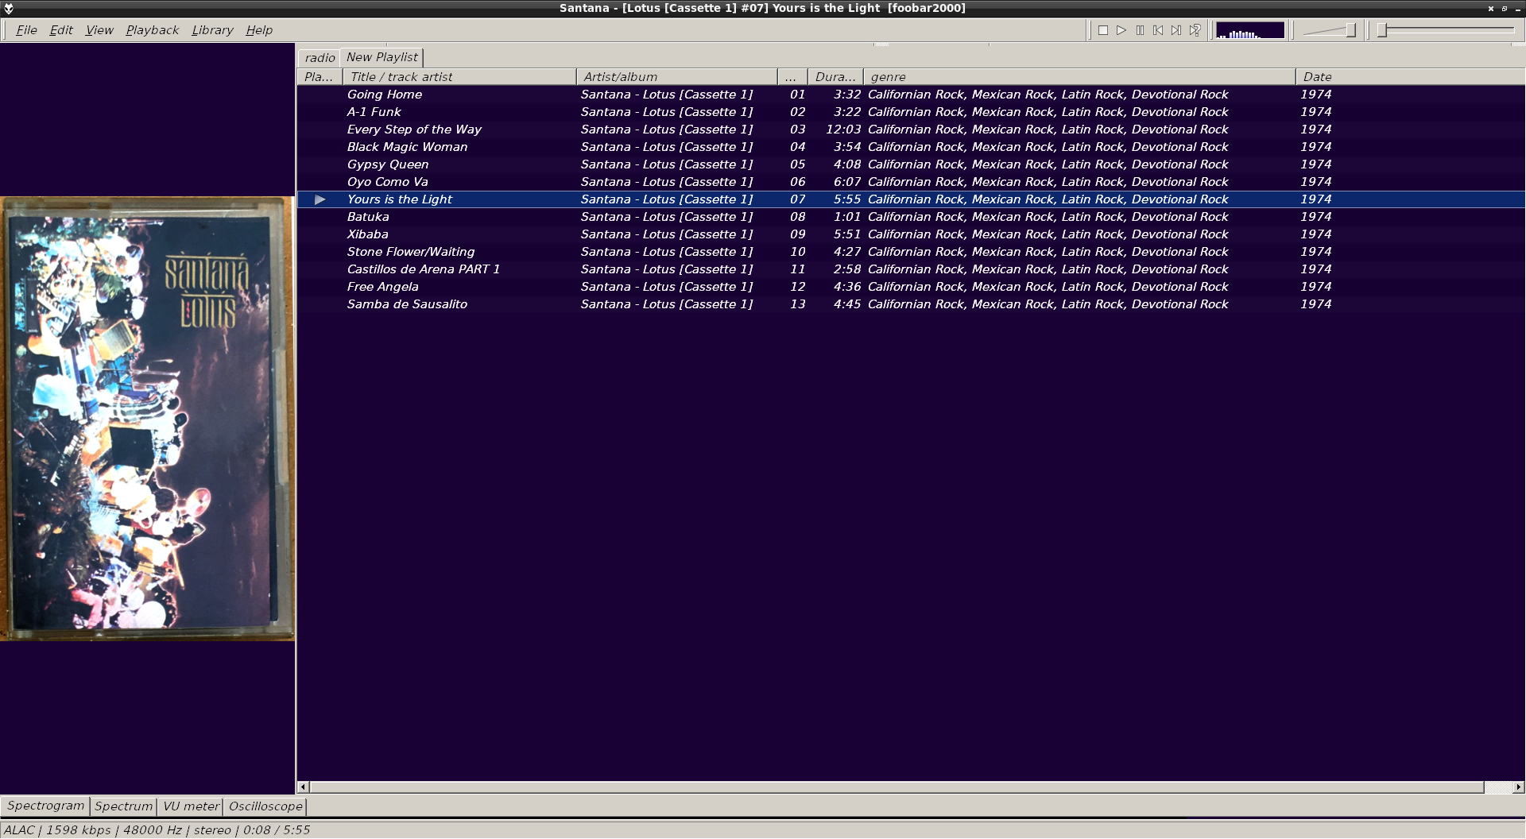Play a random track icon
The height and width of the screenshot is (839, 1526).
[1195, 30]
